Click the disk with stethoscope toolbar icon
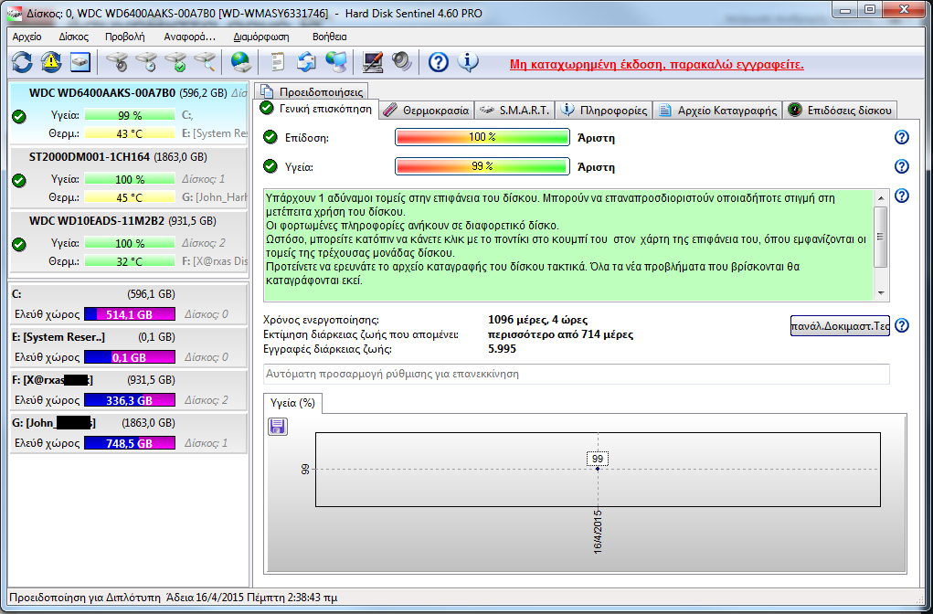This screenshot has width=933, height=614. click(117, 62)
